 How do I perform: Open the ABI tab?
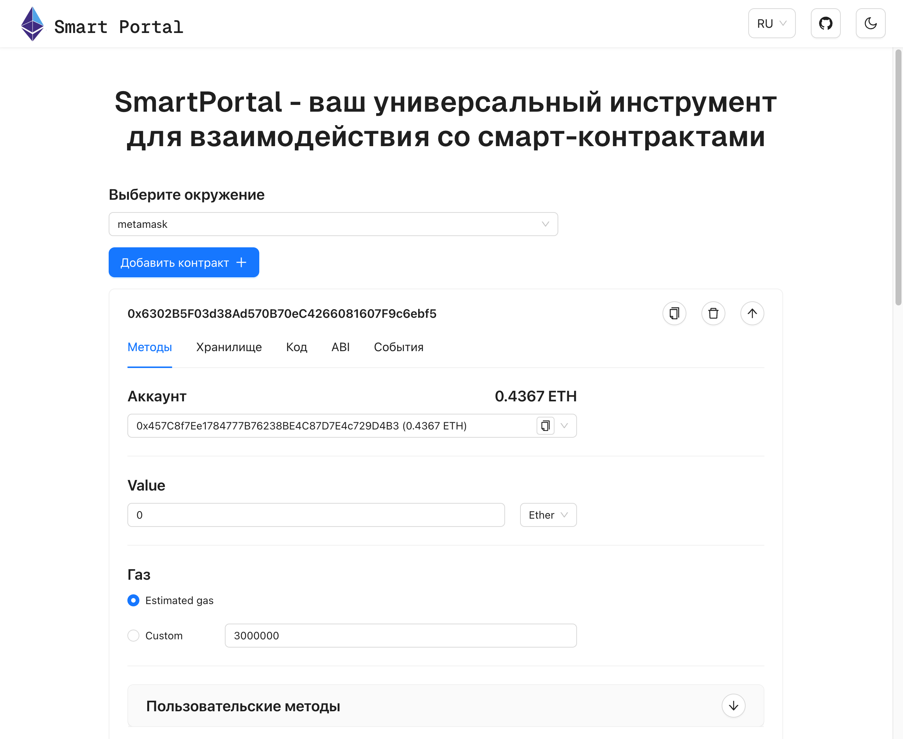[x=340, y=347]
